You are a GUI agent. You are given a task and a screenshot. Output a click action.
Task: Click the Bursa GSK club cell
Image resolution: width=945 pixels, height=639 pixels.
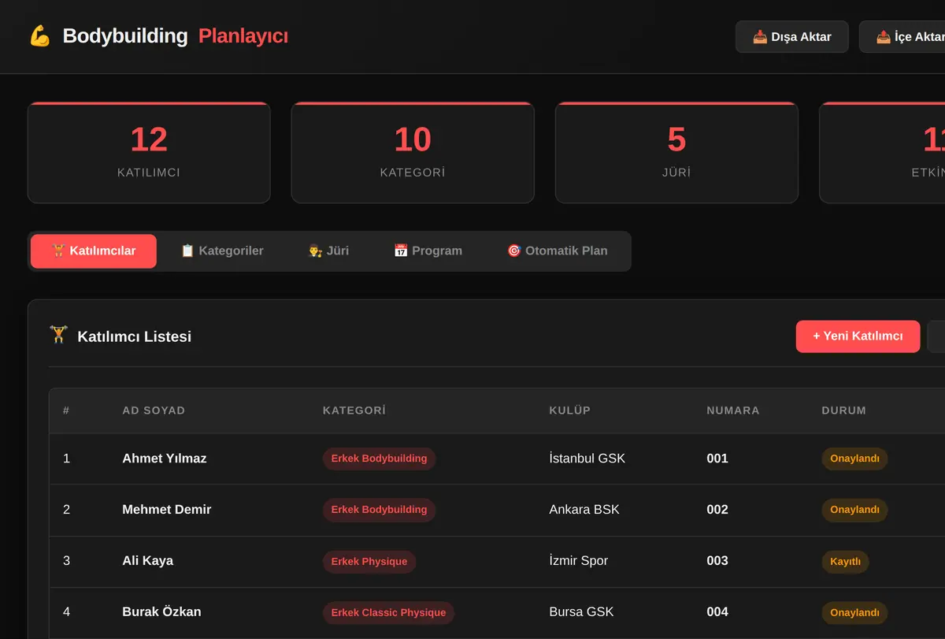(581, 612)
